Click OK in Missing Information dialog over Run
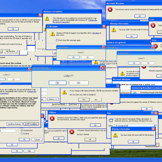The width and height of the screenshot is (162, 162). (x=133, y=142)
